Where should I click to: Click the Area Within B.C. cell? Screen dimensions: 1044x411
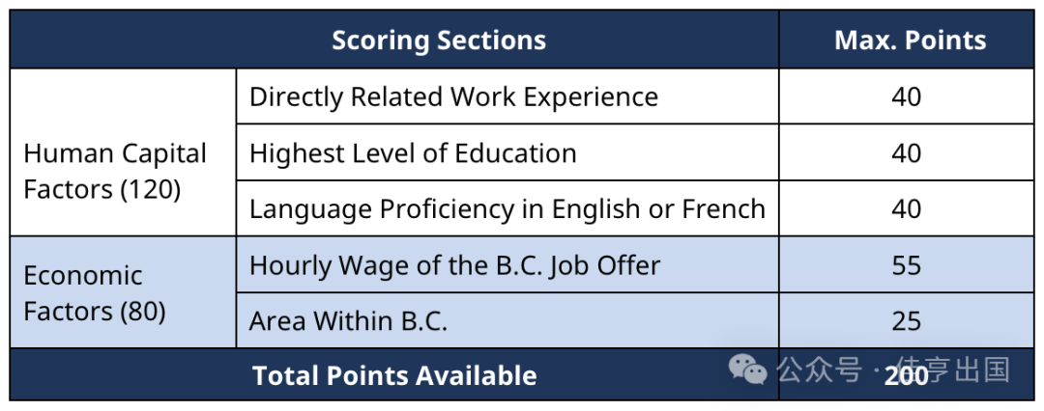[507, 320]
